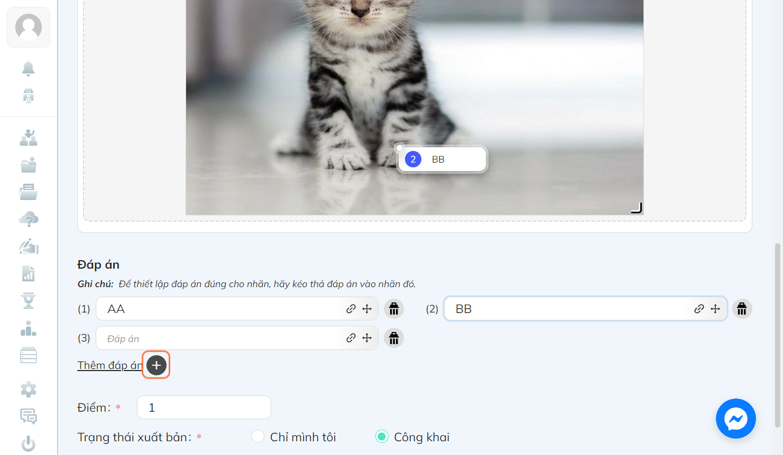Image resolution: width=783 pixels, height=455 pixels.
Task: Select the 'Công khai' radio option
Action: pyautogui.click(x=382, y=437)
